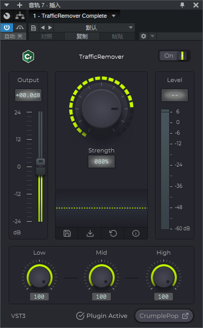The height and width of the screenshot is (328, 203).
Task: Open the 默认 preset dropdown
Action: click(94, 28)
